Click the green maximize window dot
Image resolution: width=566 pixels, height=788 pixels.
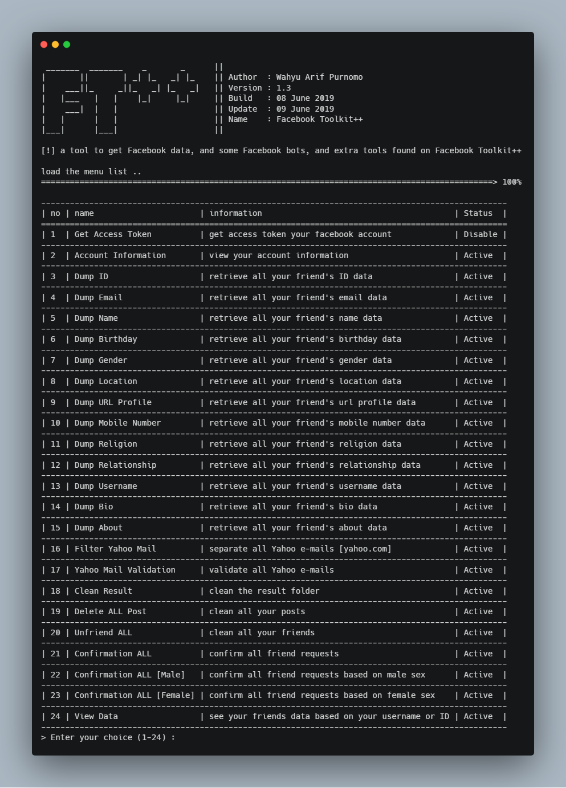(x=67, y=44)
